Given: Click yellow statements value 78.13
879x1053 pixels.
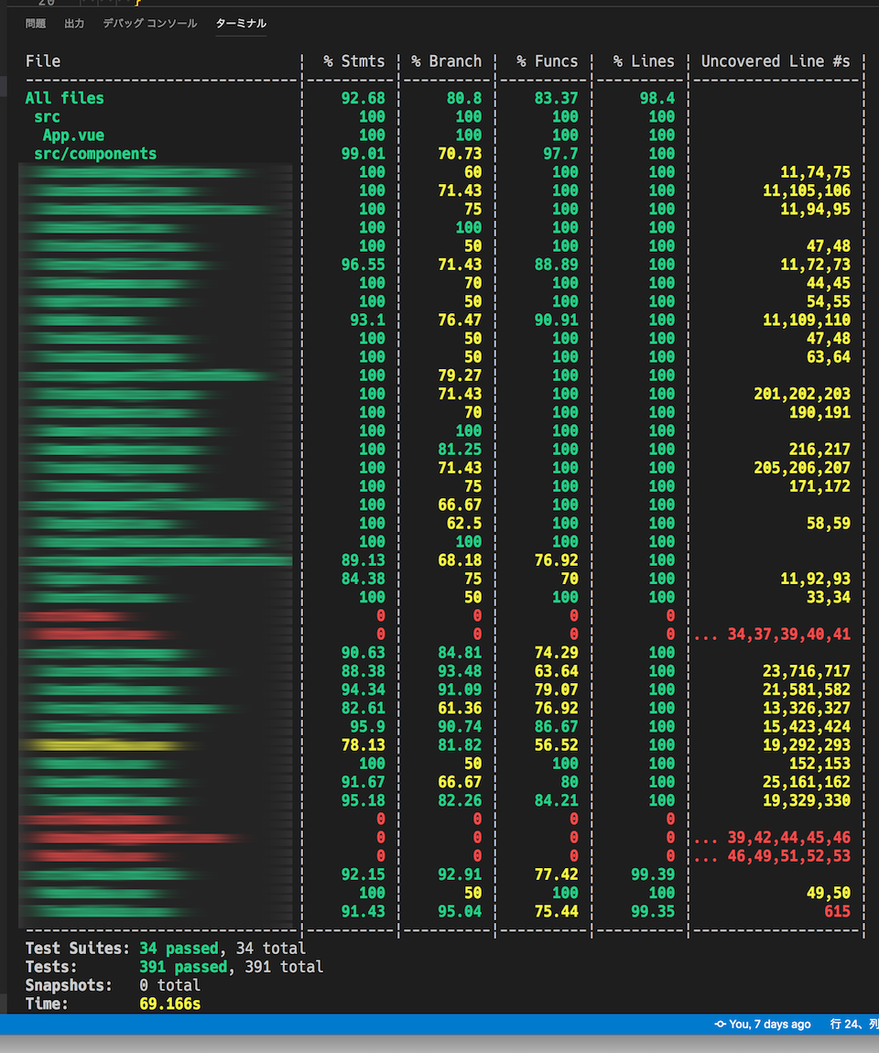Looking at the screenshot, I should pos(364,744).
